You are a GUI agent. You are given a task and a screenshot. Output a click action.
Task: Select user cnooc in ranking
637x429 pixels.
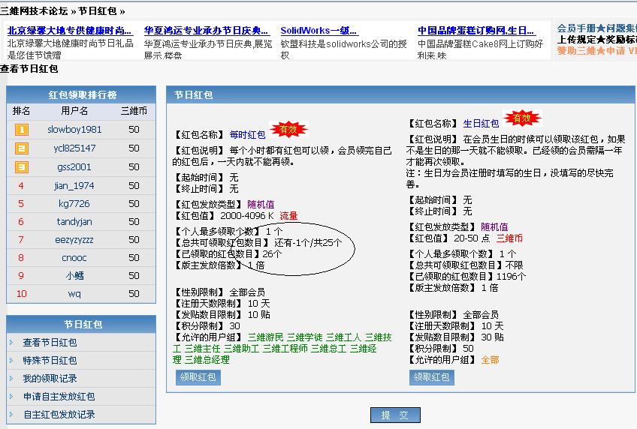pyautogui.click(x=74, y=258)
